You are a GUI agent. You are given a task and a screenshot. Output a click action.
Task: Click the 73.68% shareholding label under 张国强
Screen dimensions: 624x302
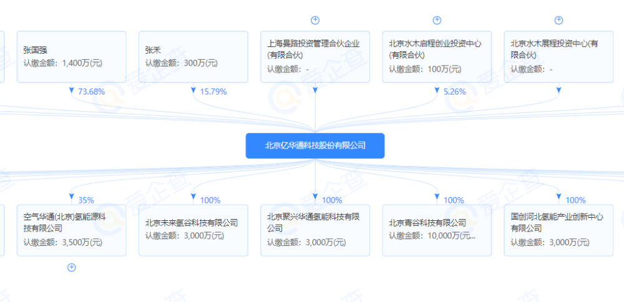pos(91,92)
